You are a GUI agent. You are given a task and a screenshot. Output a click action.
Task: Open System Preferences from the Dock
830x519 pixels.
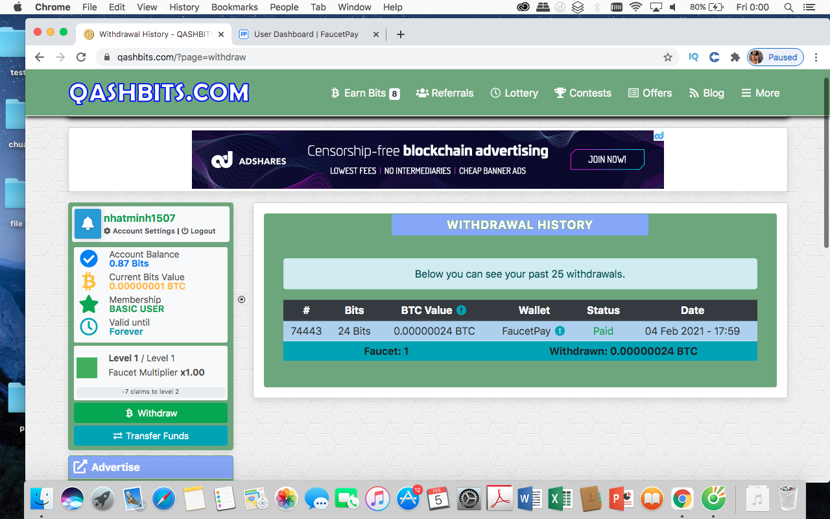click(469, 499)
